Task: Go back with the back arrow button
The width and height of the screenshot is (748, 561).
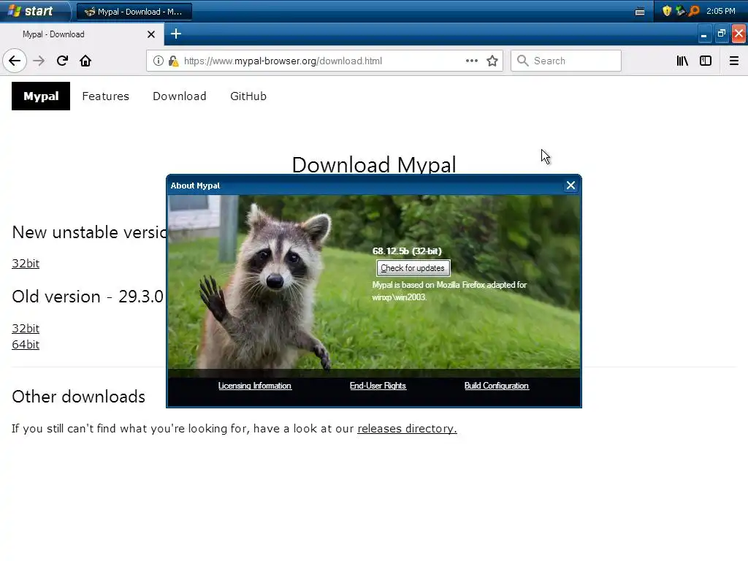Action: click(15, 61)
